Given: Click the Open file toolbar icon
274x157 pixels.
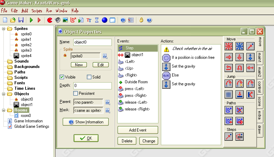Looking at the screenshot, I should 13,20.
